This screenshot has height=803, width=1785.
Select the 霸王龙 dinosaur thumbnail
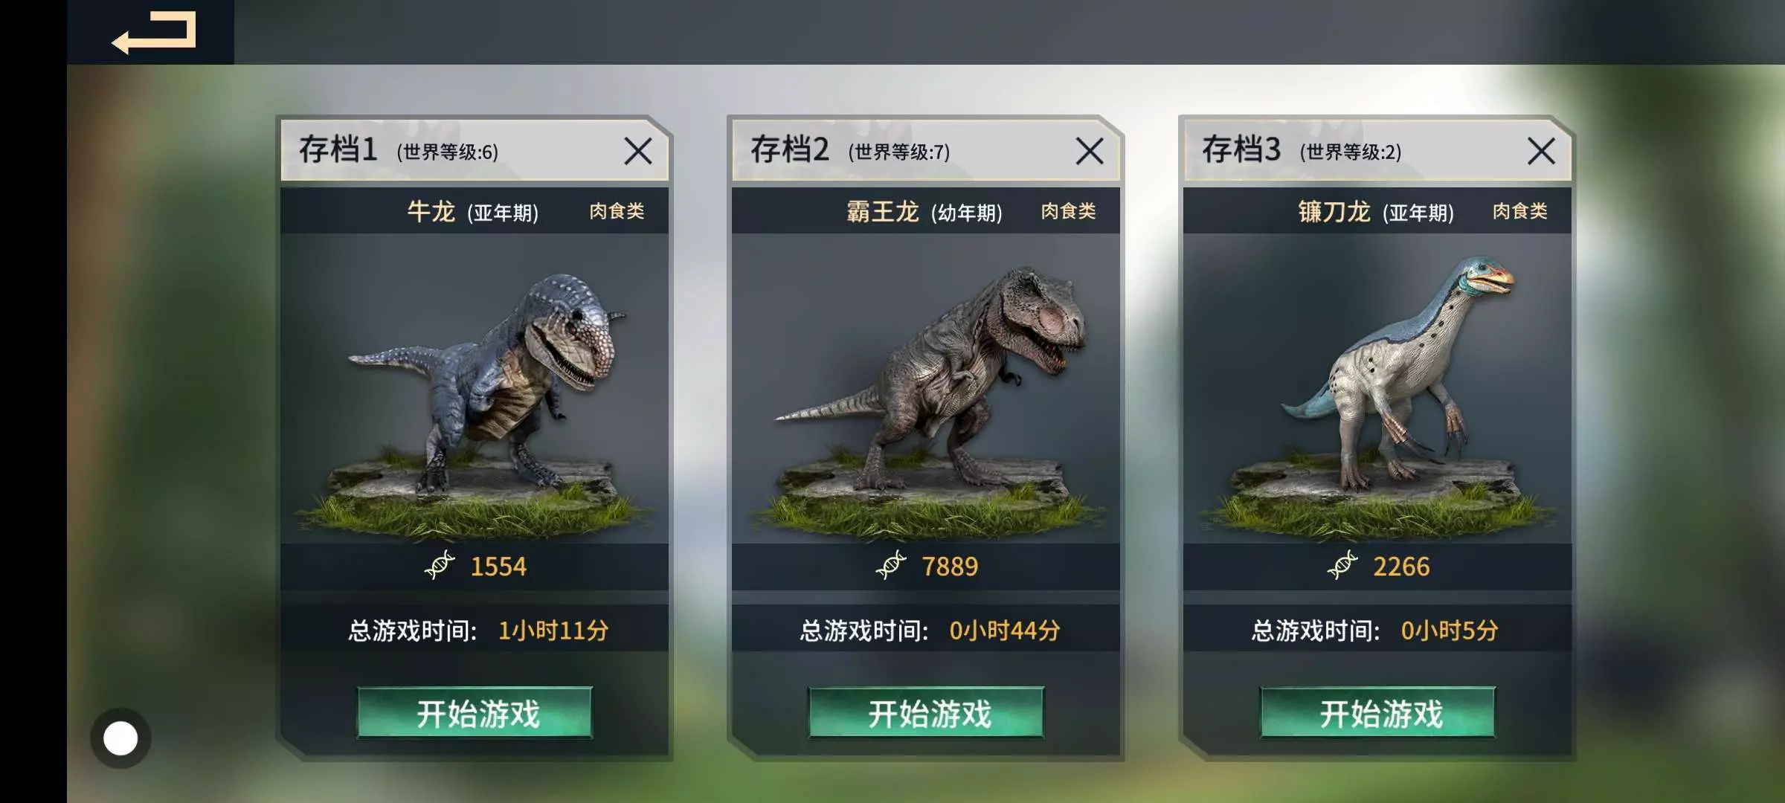pos(926,388)
